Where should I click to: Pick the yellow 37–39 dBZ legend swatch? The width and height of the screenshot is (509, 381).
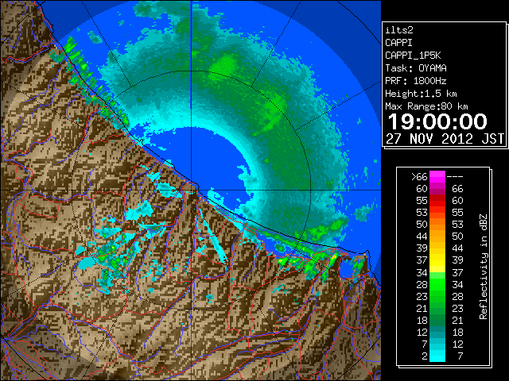[437, 260]
